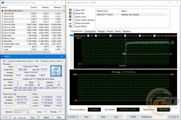Click HWiNFO horizontal scroll right arrow

[61, 52]
